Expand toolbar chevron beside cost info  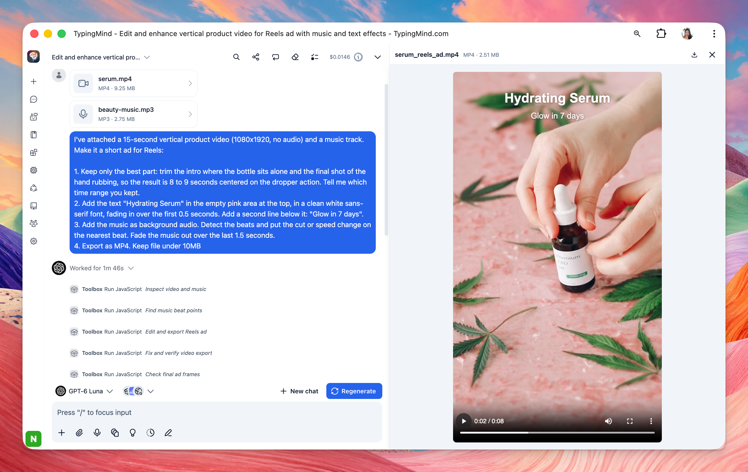[378, 57]
